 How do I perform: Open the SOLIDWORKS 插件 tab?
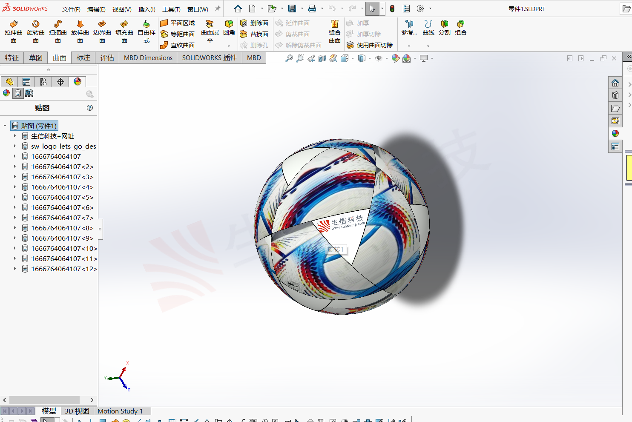(x=210, y=57)
